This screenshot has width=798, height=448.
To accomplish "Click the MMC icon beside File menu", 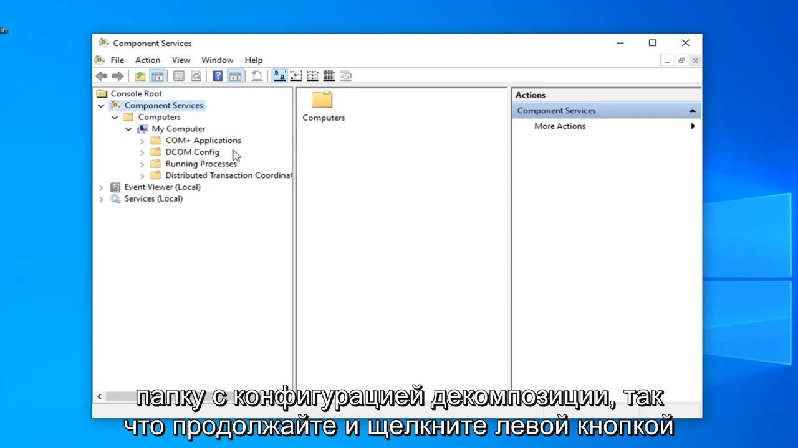I will tap(100, 60).
